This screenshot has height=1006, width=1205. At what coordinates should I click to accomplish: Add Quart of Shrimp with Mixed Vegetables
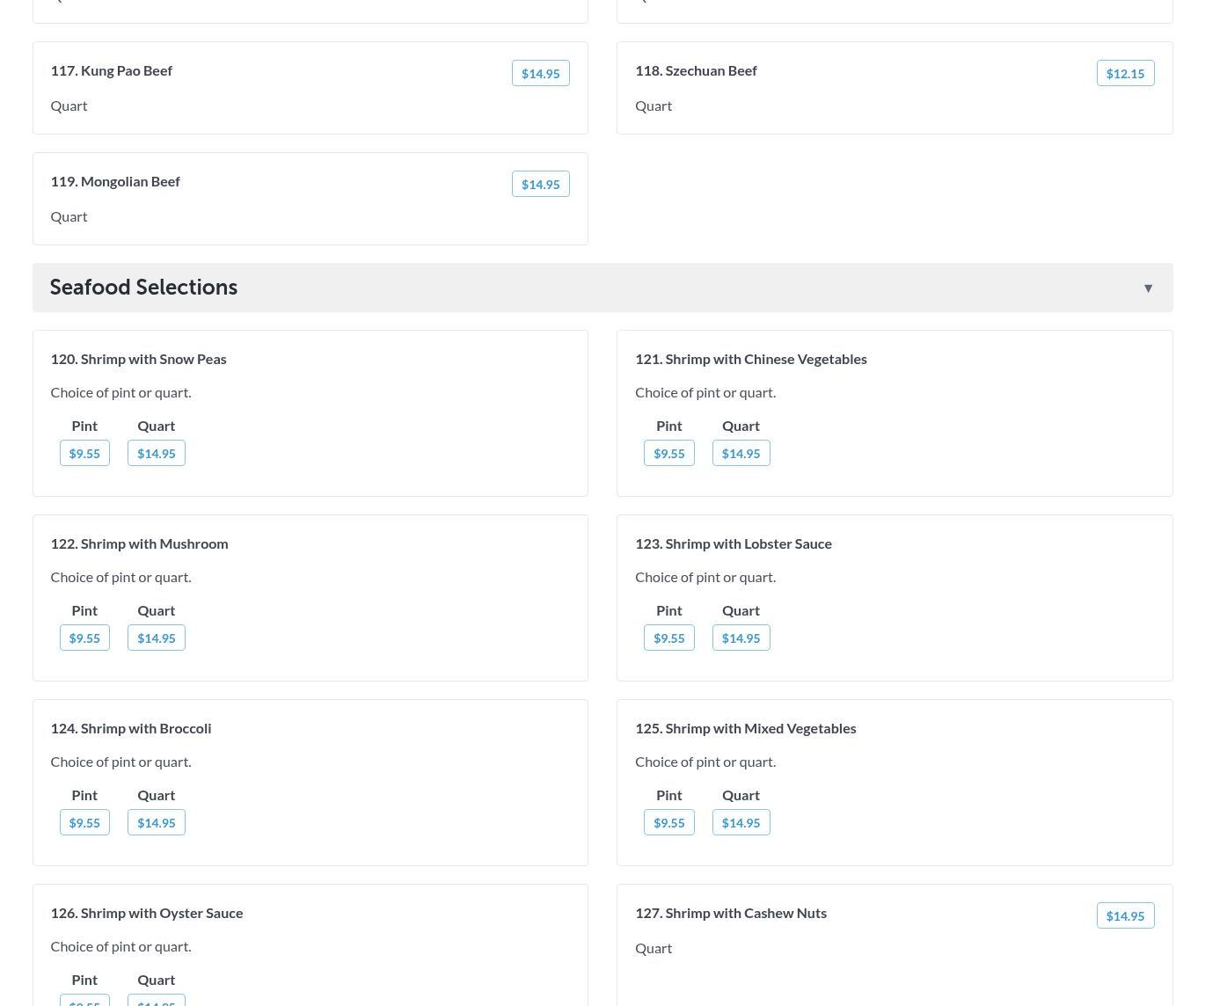[741, 822]
